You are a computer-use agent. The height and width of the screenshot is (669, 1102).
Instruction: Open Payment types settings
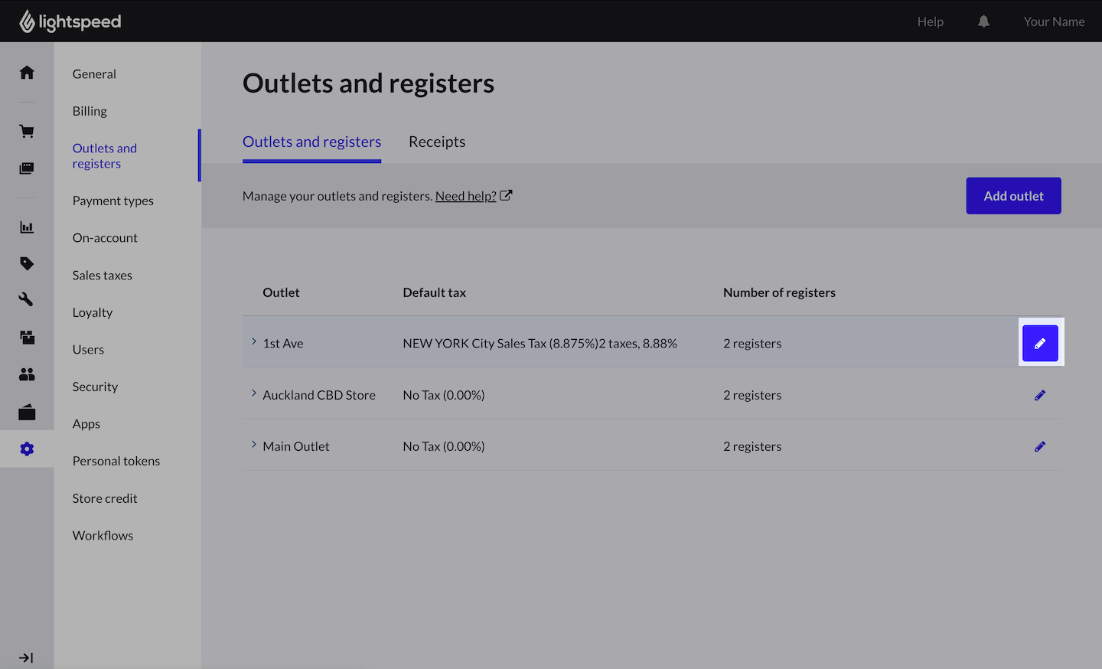(x=113, y=201)
